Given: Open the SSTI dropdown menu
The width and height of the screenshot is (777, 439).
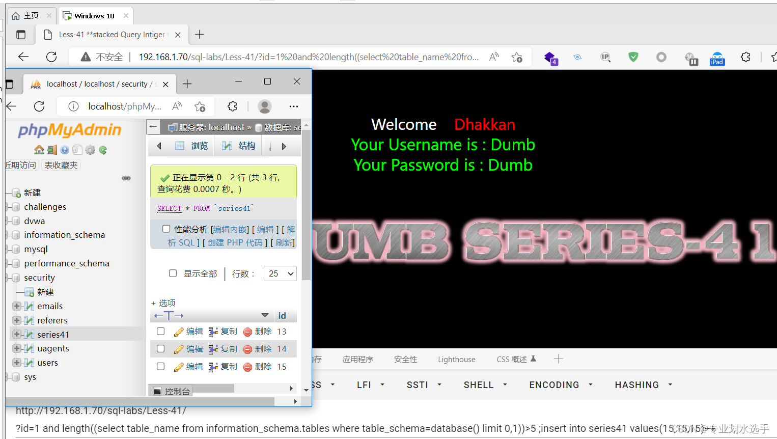Looking at the screenshot, I should click(424, 385).
